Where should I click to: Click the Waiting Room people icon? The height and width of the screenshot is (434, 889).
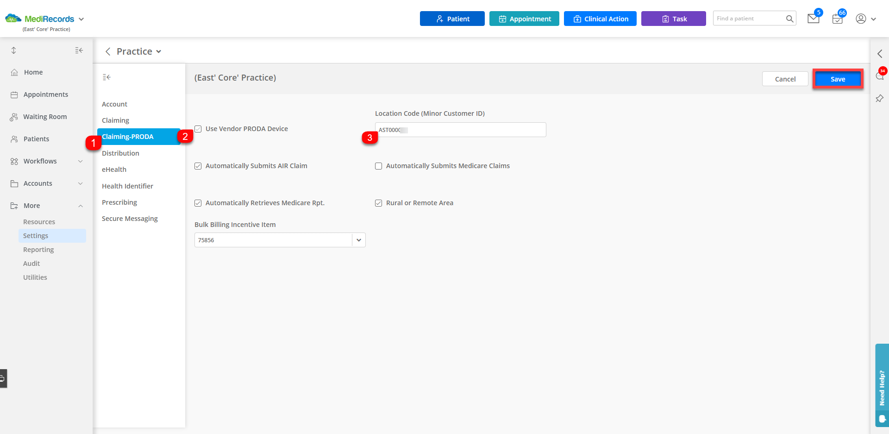(14, 117)
